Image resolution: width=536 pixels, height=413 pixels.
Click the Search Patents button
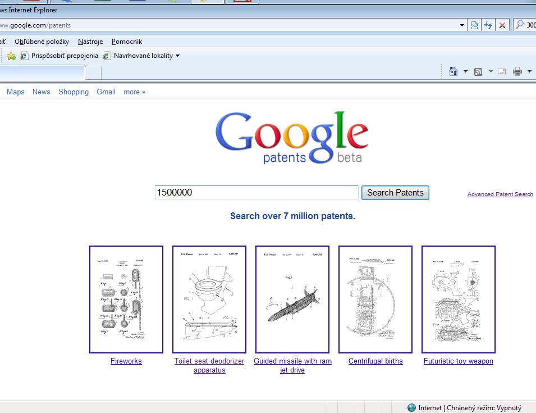(x=395, y=193)
